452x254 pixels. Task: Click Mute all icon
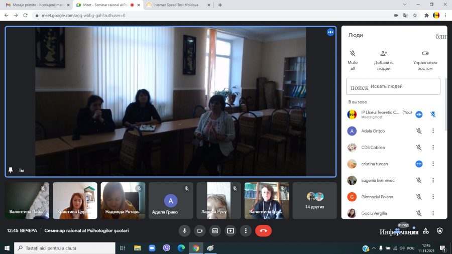pyautogui.click(x=352, y=53)
